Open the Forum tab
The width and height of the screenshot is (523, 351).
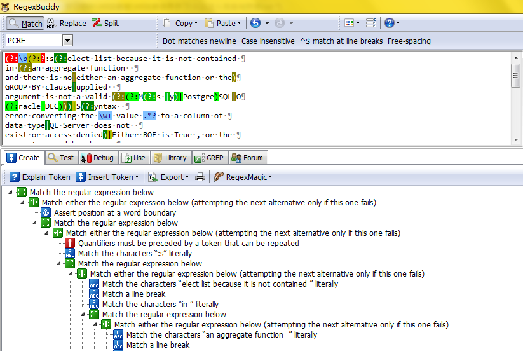(247, 158)
